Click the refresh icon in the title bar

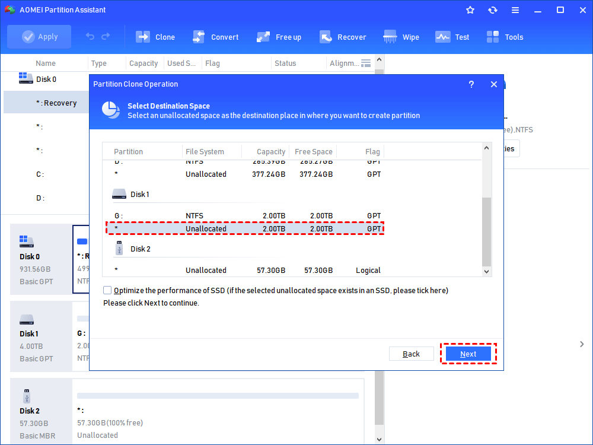click(493, 9)
